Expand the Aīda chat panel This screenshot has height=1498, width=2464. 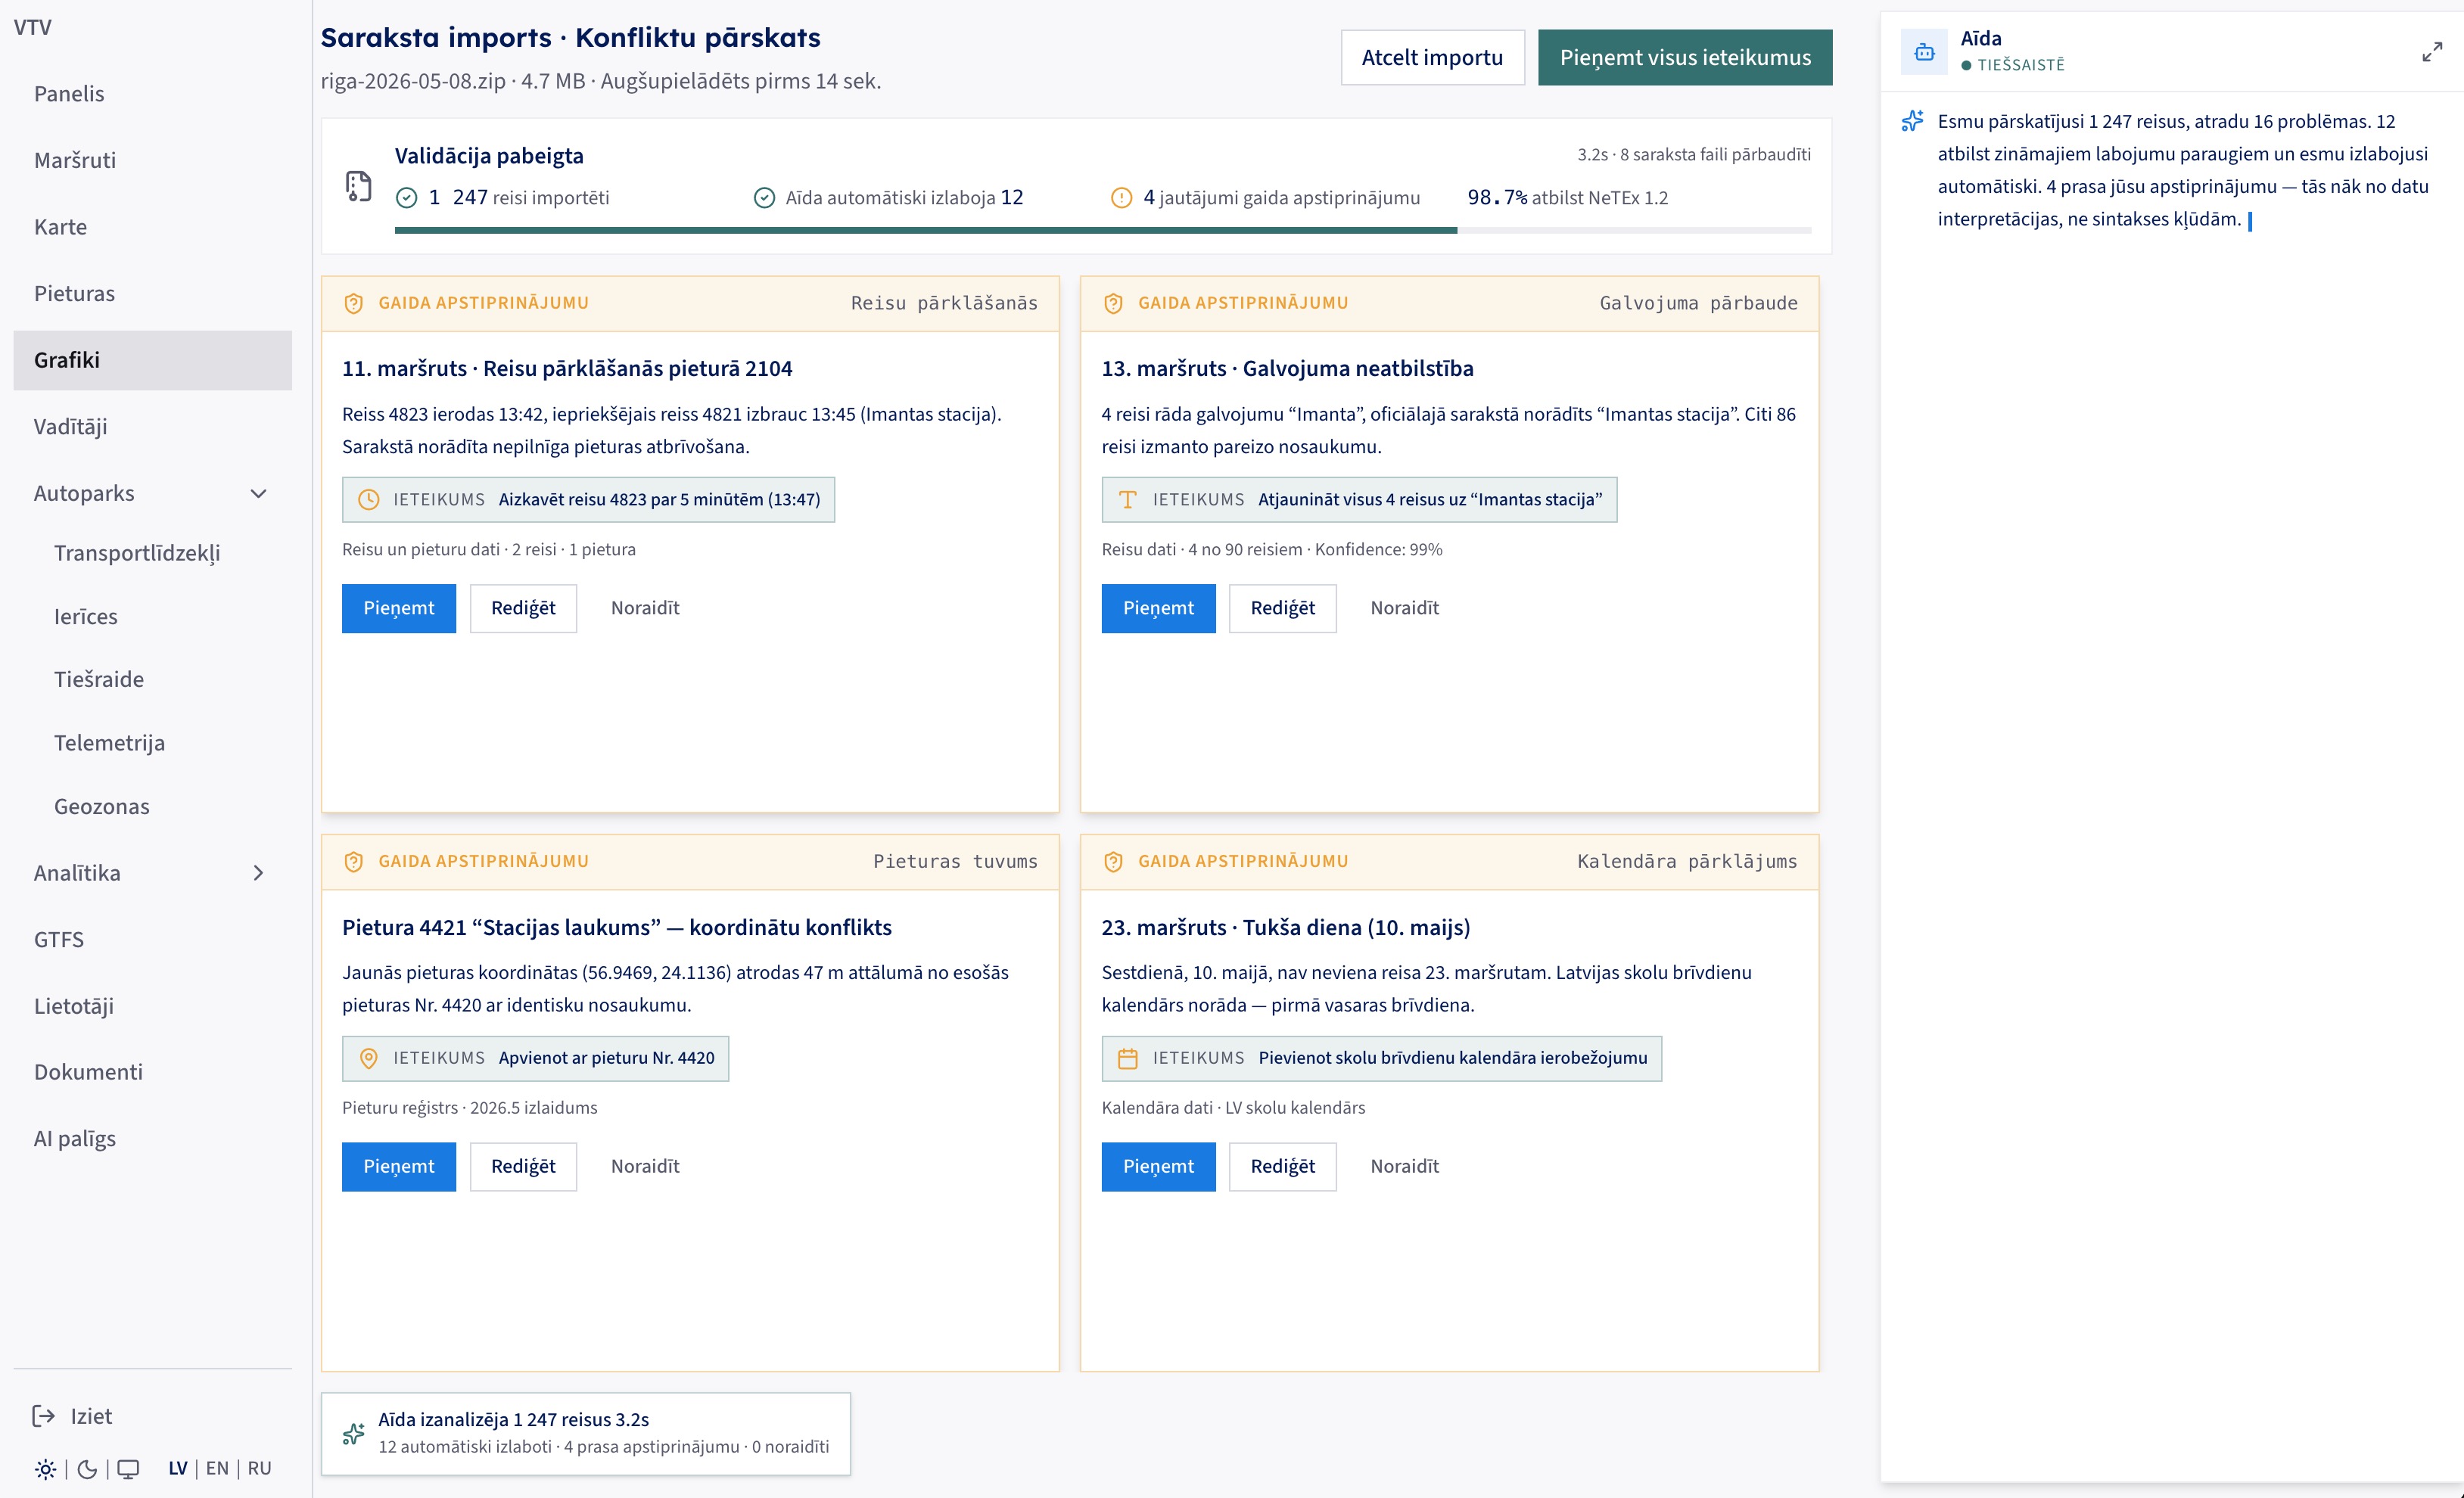(x=2432, y=52)
